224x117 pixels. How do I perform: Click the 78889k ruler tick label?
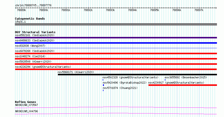(21, 10)
